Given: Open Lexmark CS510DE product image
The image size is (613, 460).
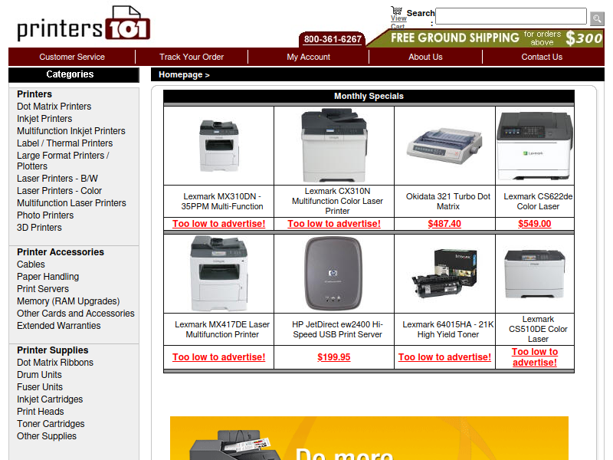Looking at the screenshot, I should click(x=534, y=274).
